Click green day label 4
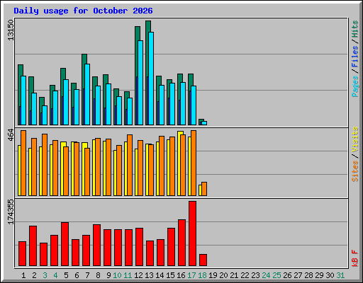 [x=55, y=275]
